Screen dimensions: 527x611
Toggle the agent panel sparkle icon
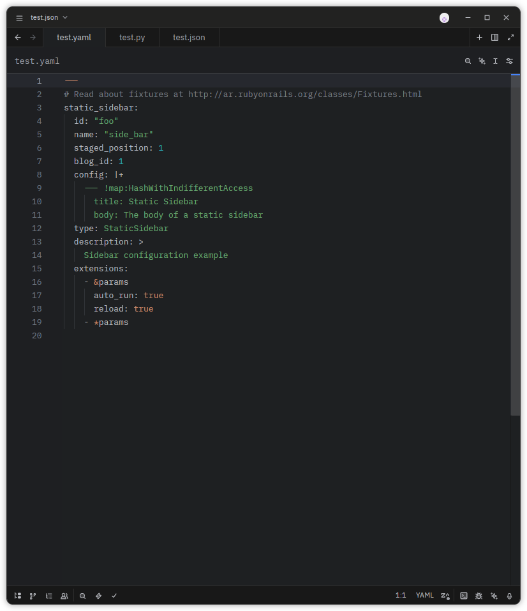click(494, 596)
